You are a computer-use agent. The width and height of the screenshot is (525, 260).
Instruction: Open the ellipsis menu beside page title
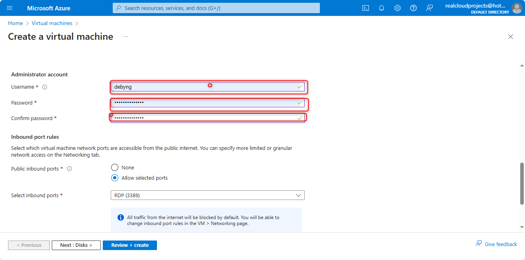(x=126, y=37)
